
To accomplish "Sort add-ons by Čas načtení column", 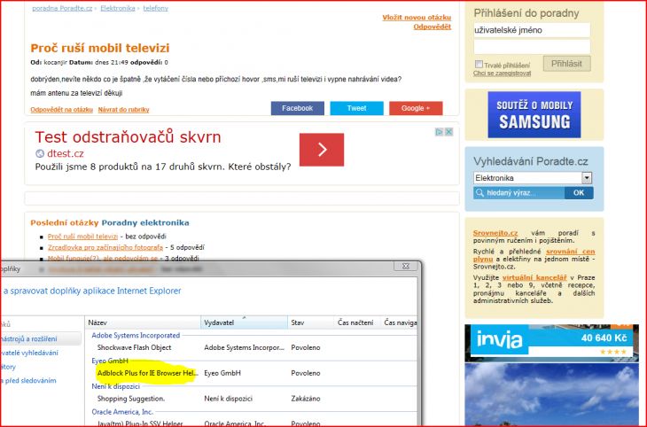I will 356,322.
